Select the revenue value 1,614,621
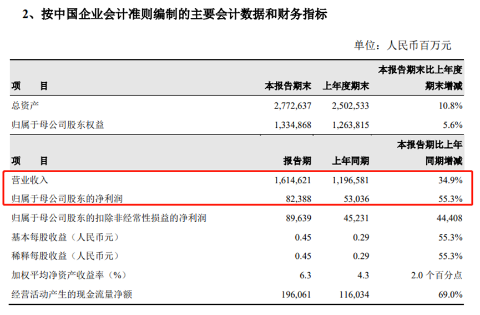 (x=292, y=180)
